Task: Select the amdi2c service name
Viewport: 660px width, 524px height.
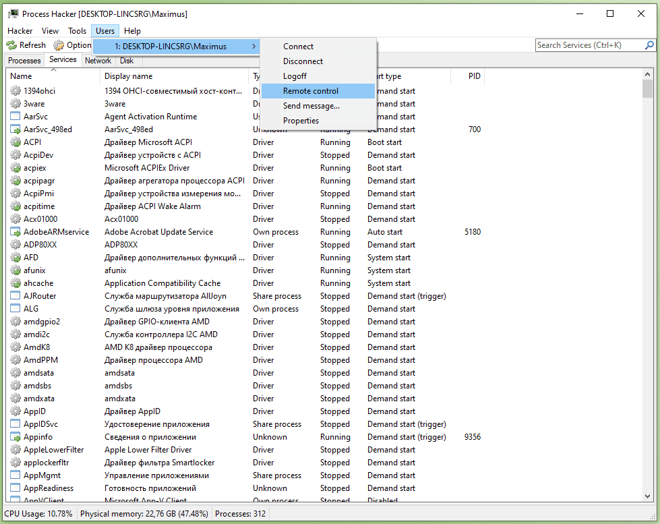Action: pos(36,334)
